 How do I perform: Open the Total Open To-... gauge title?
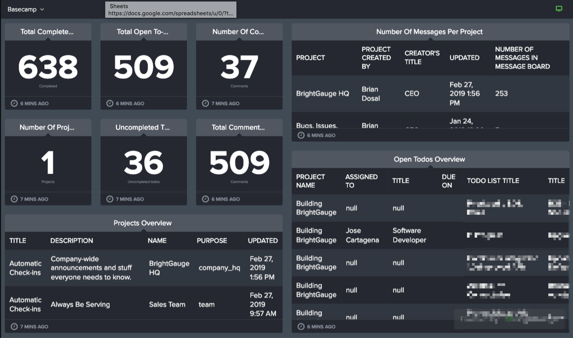point(142,32)
